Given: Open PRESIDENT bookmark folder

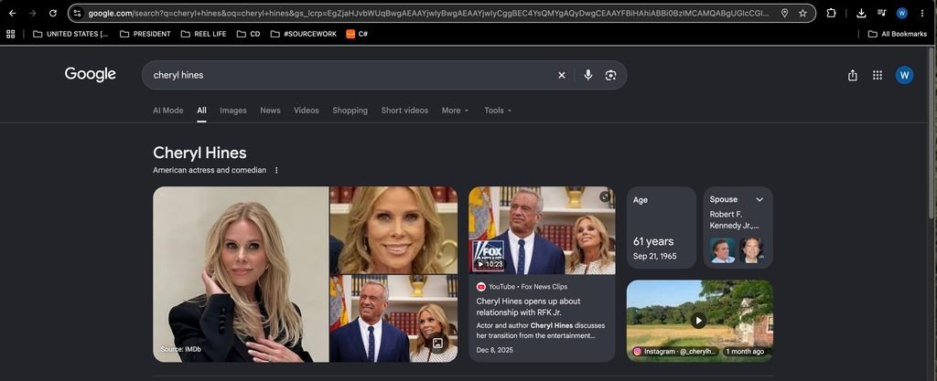Looking at the screenshot, I should (145, 34).
